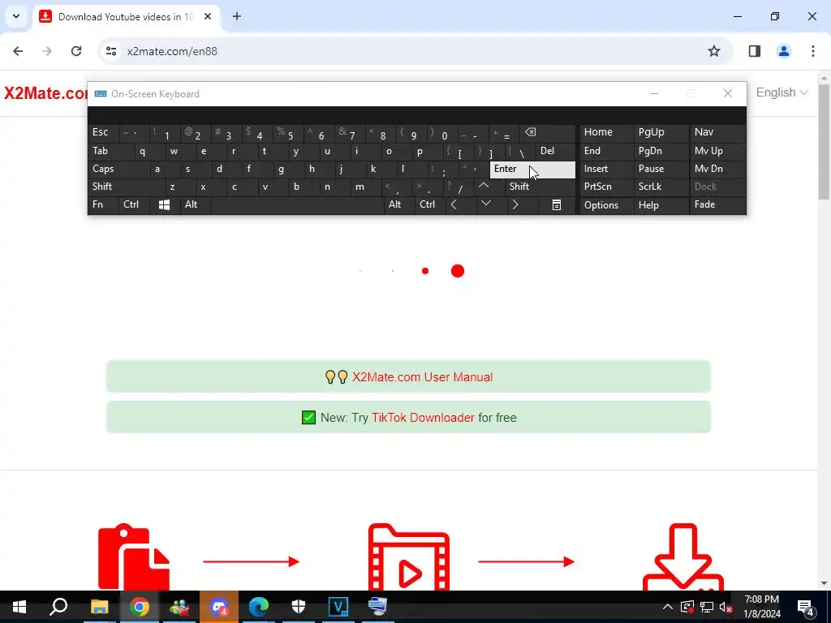Open File Explorer from the taskbar
Viewport: 831px width, 623px height.
[99, 607]
